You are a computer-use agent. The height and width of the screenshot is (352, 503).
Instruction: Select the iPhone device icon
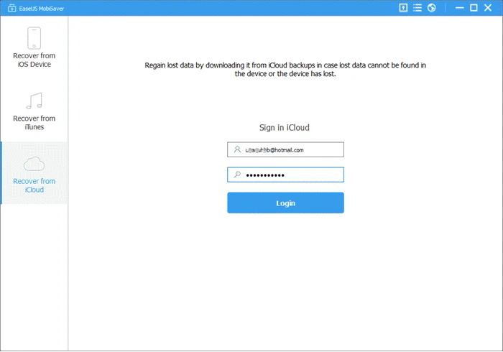coord(34,38)
